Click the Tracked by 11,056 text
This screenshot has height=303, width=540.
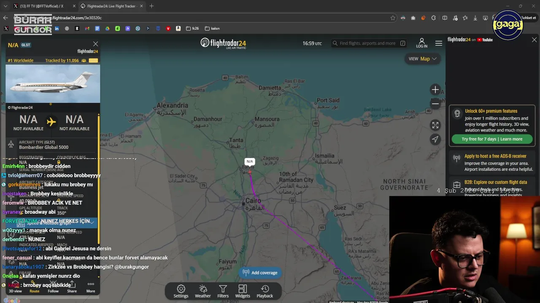coord(62,61)
